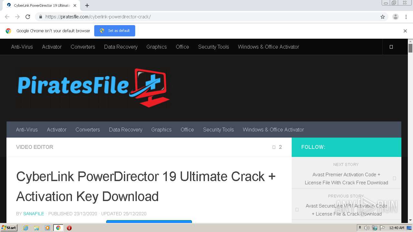Screen dimensions: 413x232
Task: Click scrollbar down arrow
Action: pyautogui.click(x=410, y=220)
